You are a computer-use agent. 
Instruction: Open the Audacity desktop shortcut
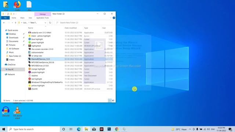coord(6,111)
